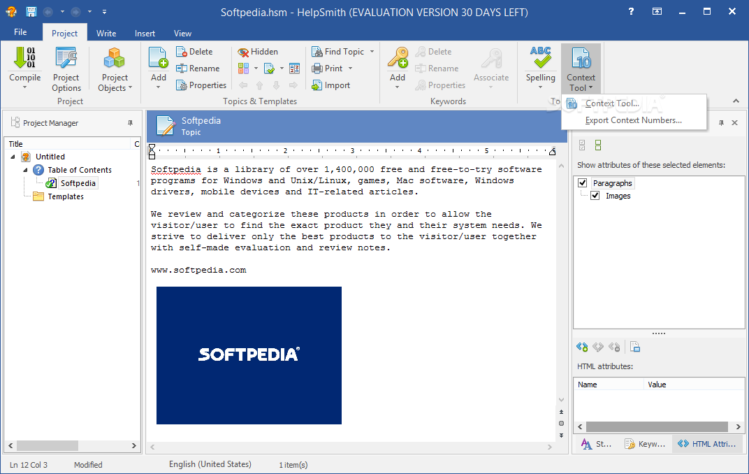Expand the Print dropdown arrow
The height and width of the screenshot is (474, 749).
[350, 69]
